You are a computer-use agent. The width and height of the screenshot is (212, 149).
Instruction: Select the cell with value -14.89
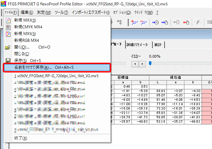point(141,100)
